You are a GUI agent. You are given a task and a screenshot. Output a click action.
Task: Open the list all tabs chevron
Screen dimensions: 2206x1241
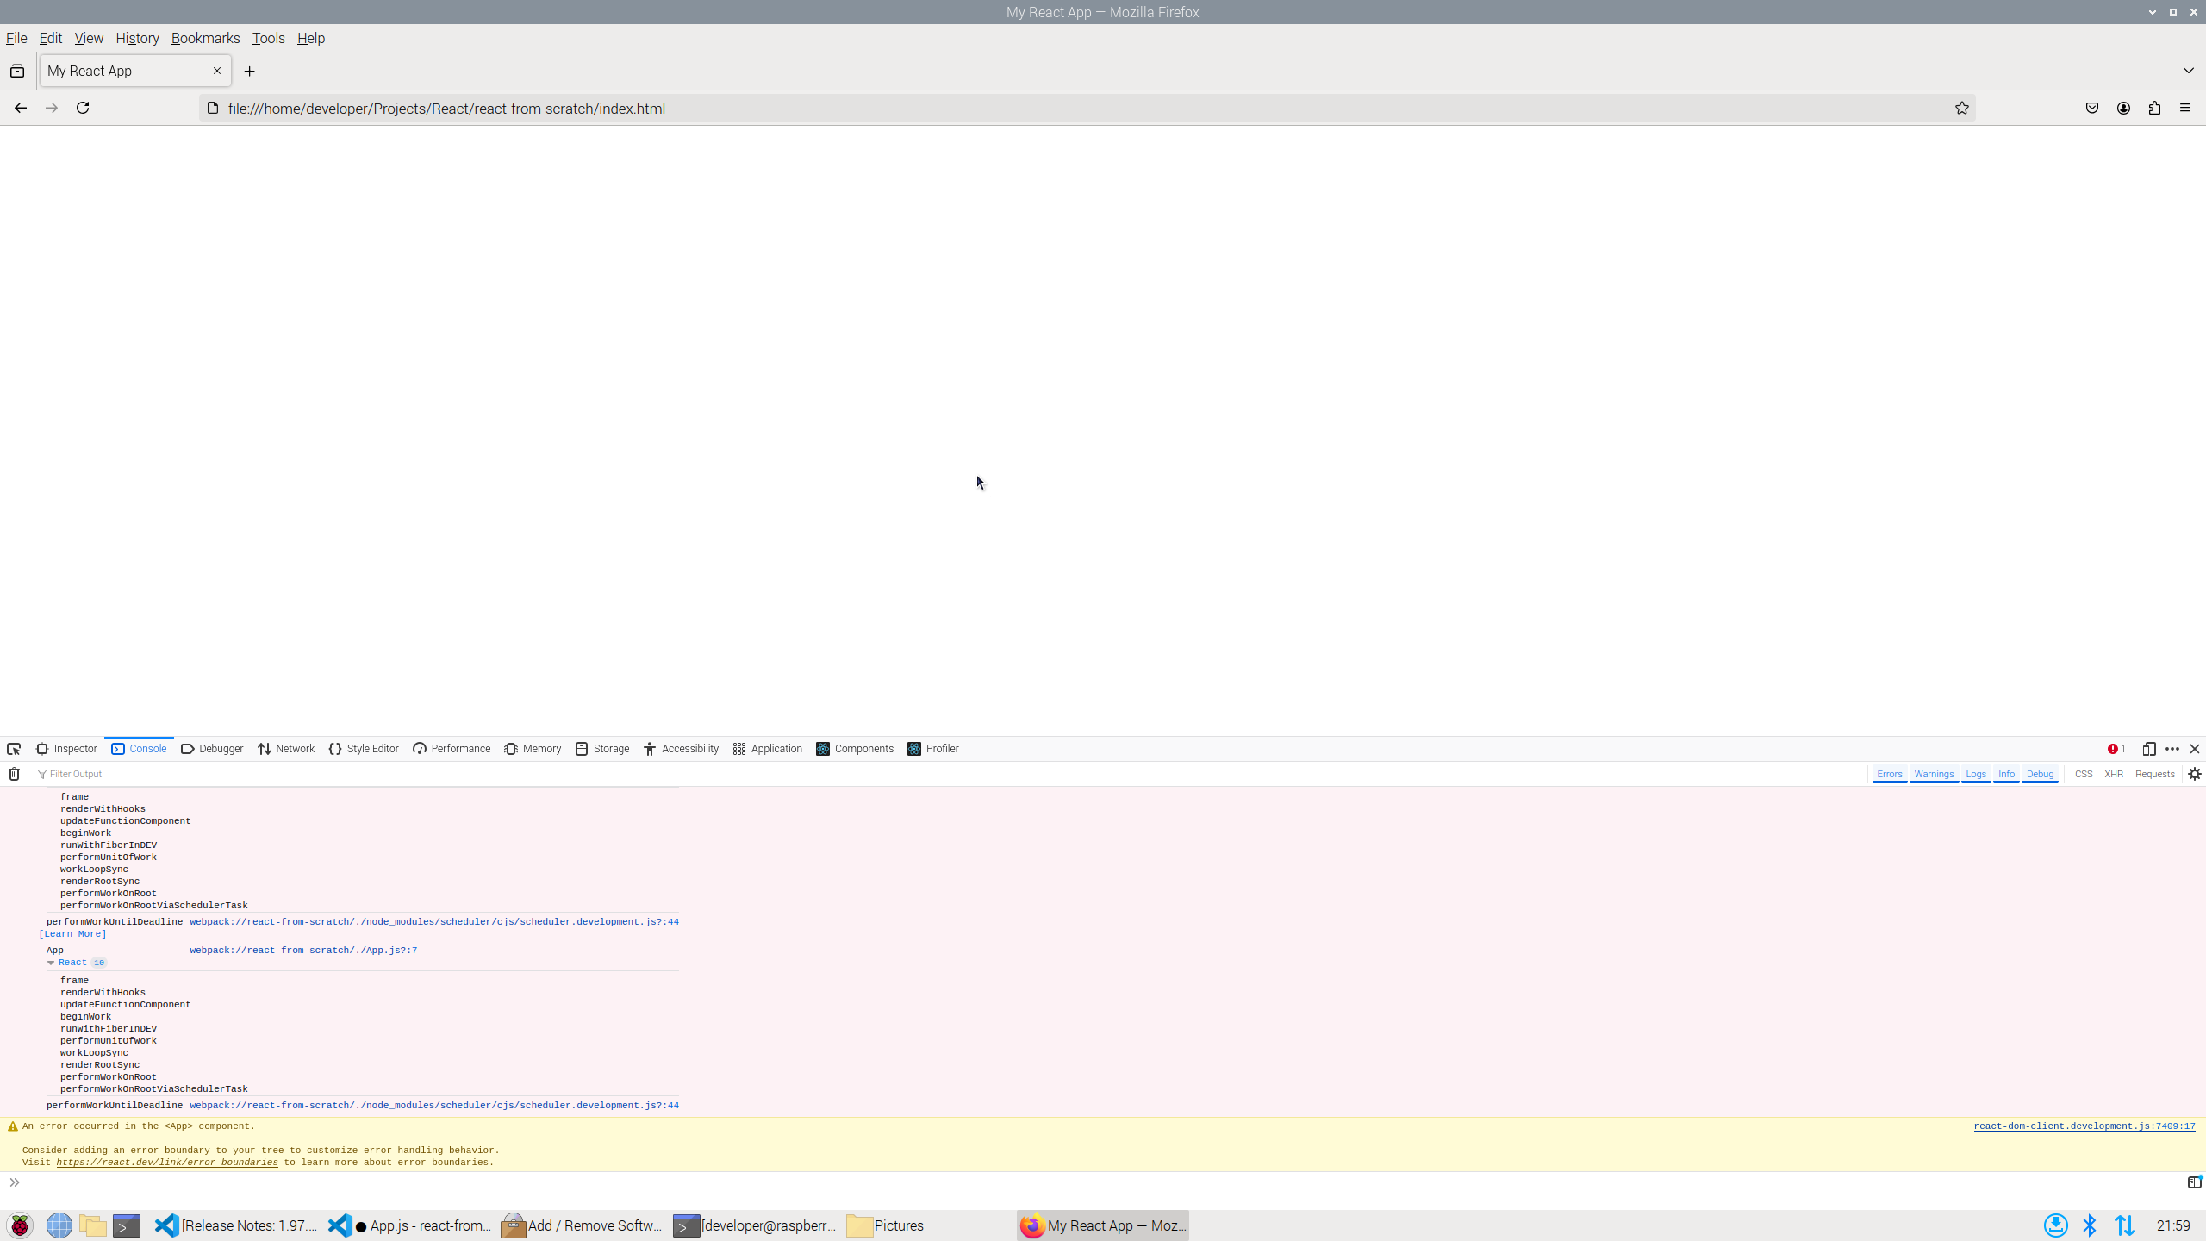pyautogui.click(x=2189, y=71)
